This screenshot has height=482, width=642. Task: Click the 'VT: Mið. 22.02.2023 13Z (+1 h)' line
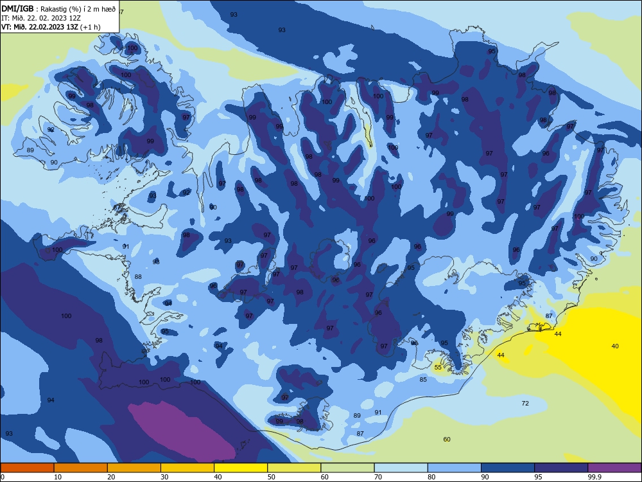pos(51,27)
